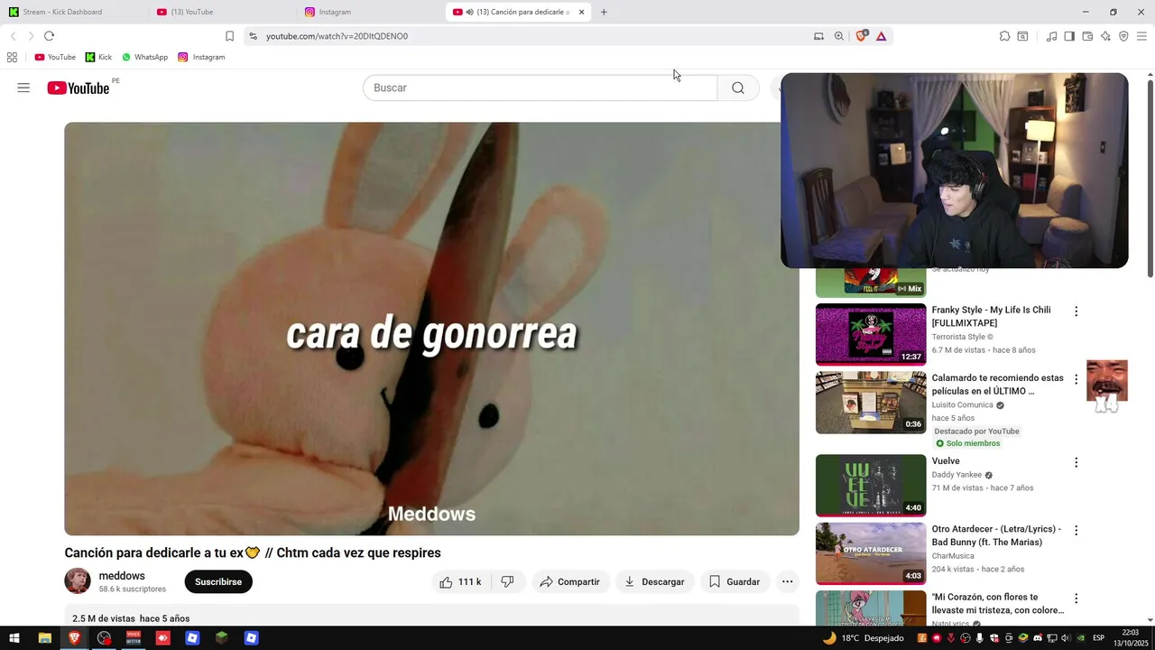Open Otro Atardecer Bad Bunny title link
This screenshot has width=1155, height=650.
click(x=996, y=535)
